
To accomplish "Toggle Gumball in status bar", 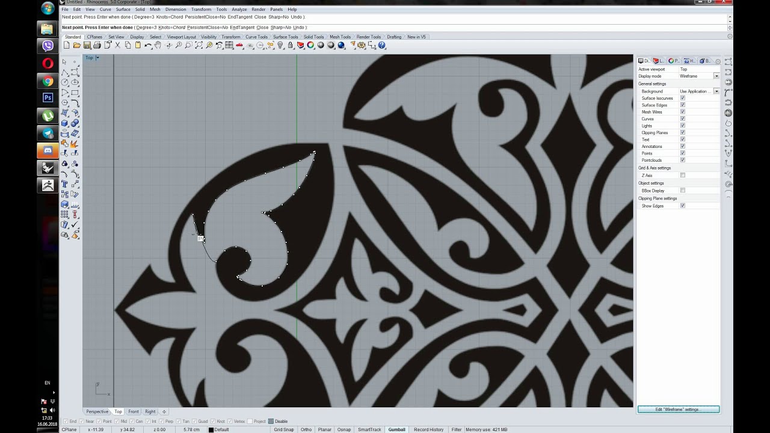I will pyautogui.click(x=397, y=429).
